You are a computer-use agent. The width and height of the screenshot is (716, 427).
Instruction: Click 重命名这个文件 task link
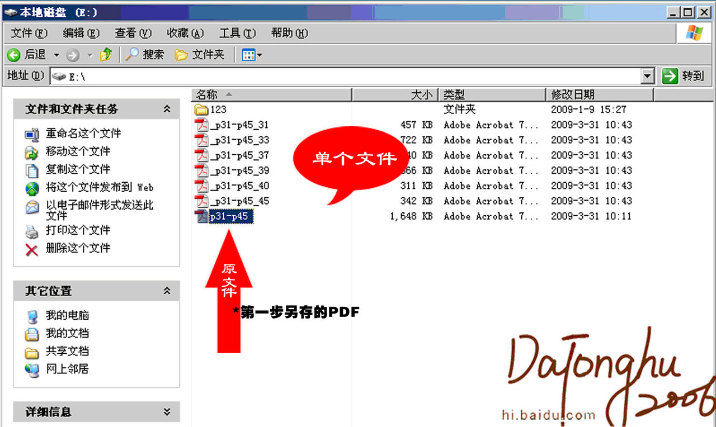point(83,134)
